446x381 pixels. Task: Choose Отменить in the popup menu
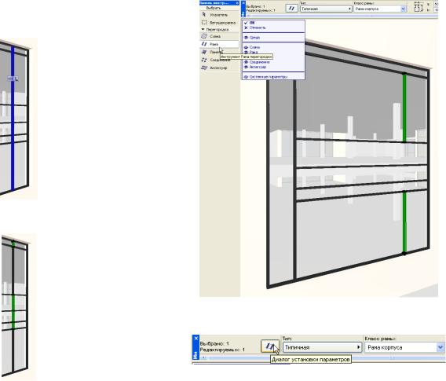[x=273, y=27]
